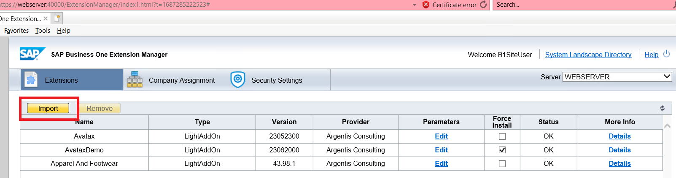Open the browser Help menu

tap(64, 31)
